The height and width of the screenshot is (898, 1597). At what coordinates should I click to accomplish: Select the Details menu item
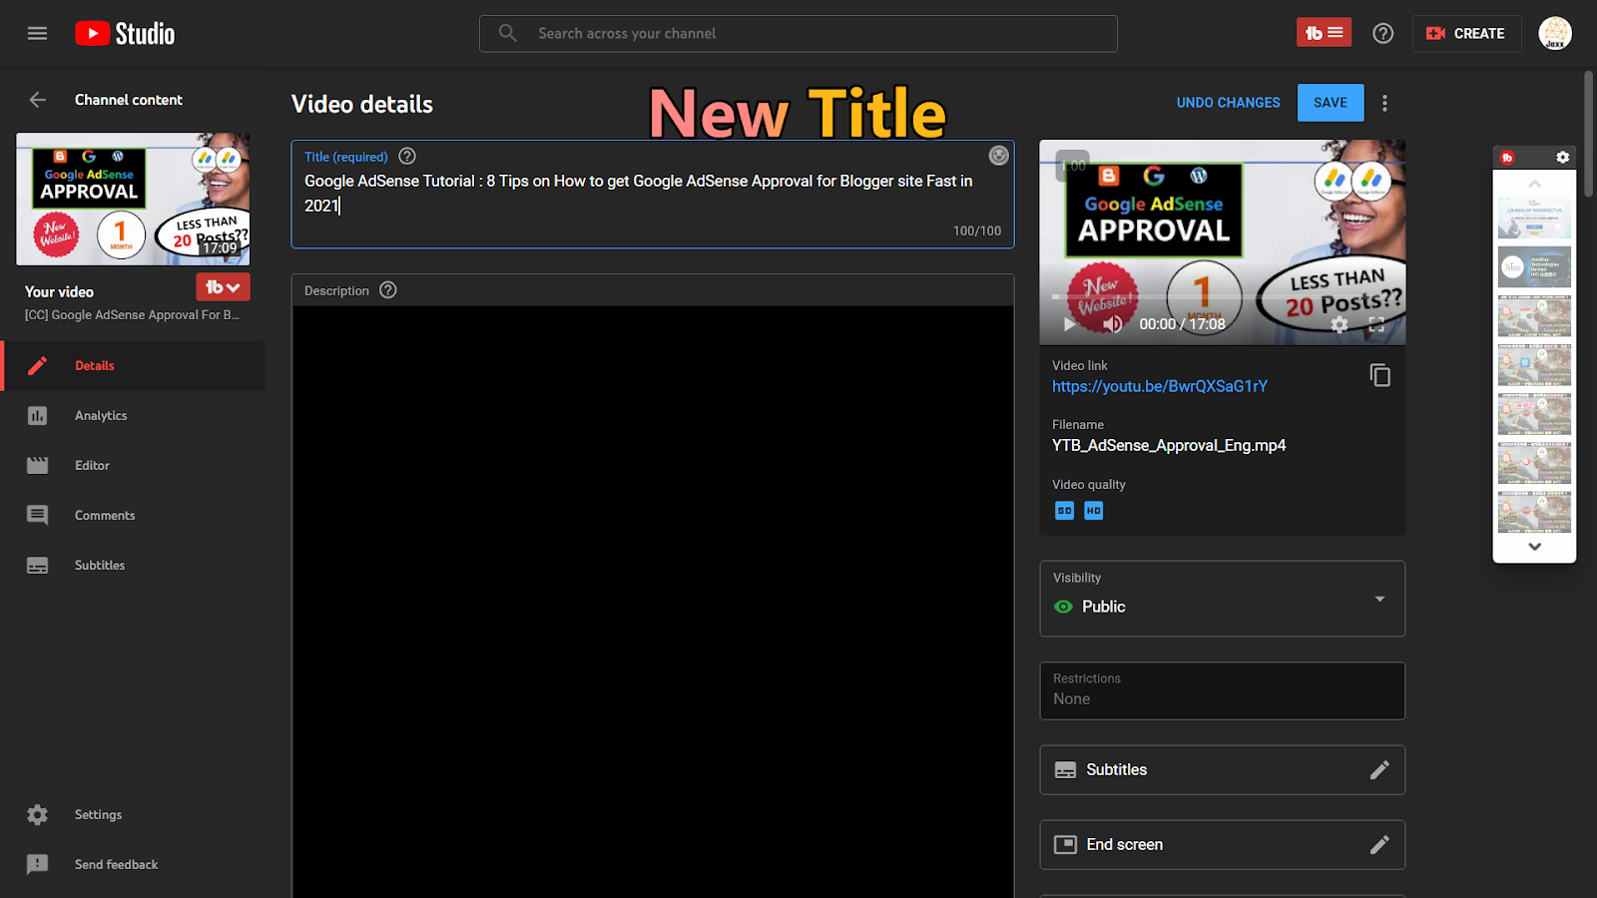point(135,366)
